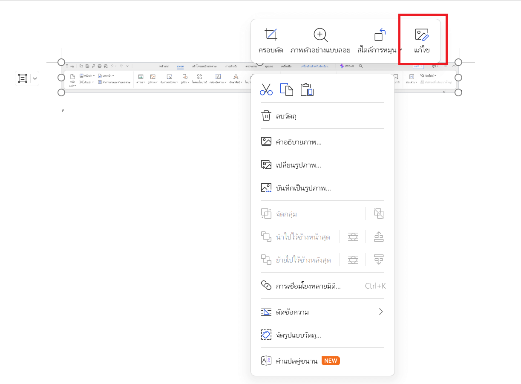Select the Crop tool (ครอบตัด)
521x384 pixels.
[271, 41]
